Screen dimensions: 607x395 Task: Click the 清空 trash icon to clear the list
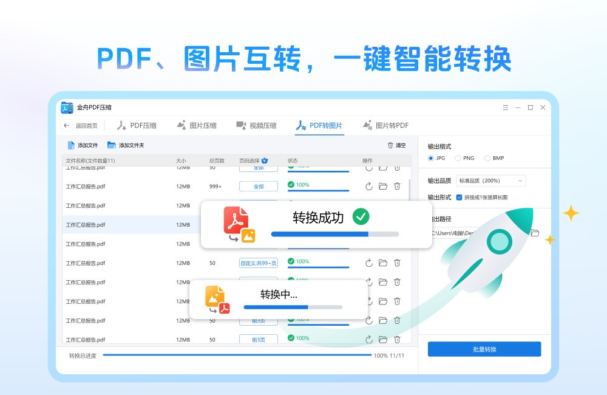click(x=390, y=145)
